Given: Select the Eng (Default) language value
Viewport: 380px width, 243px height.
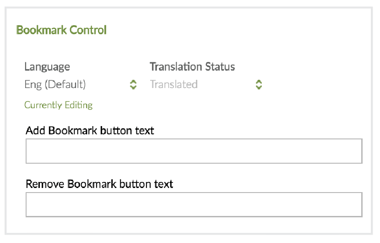Looking at the screenshot, I should (55, 85).
